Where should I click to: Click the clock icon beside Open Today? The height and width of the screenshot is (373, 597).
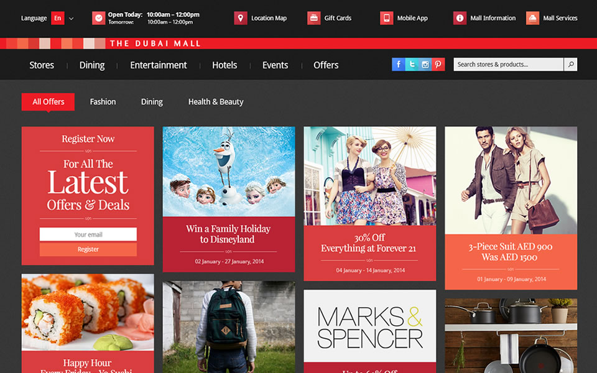99,18
